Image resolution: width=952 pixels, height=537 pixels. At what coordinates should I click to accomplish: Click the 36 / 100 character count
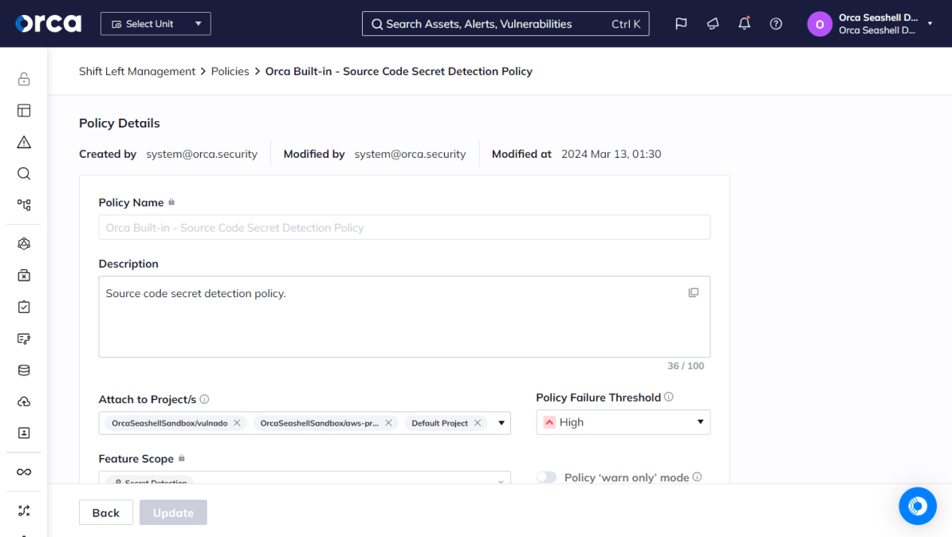686,366
